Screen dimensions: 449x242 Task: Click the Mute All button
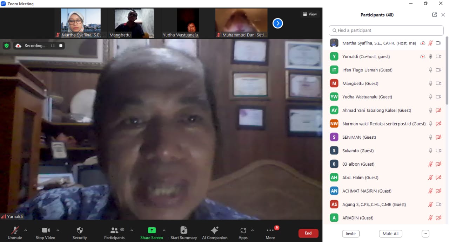(x=390, y=234)
